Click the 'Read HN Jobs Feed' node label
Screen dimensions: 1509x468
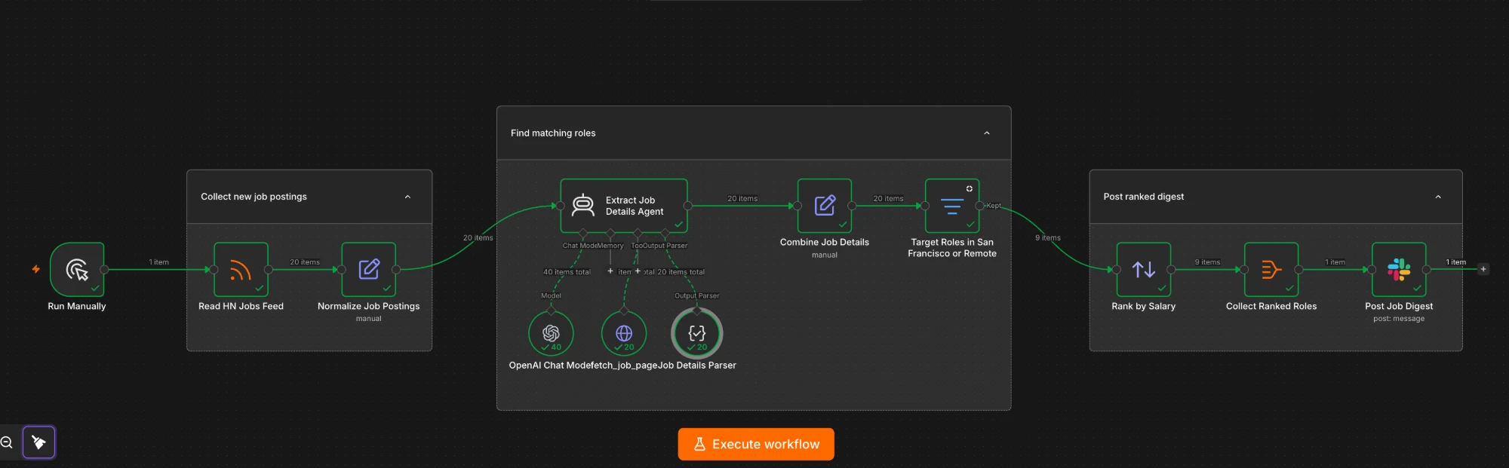tap(241, 307)
